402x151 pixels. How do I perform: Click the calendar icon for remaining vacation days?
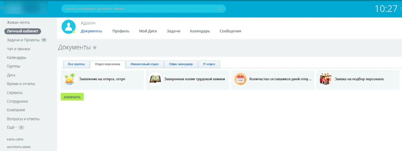point(240,79)
